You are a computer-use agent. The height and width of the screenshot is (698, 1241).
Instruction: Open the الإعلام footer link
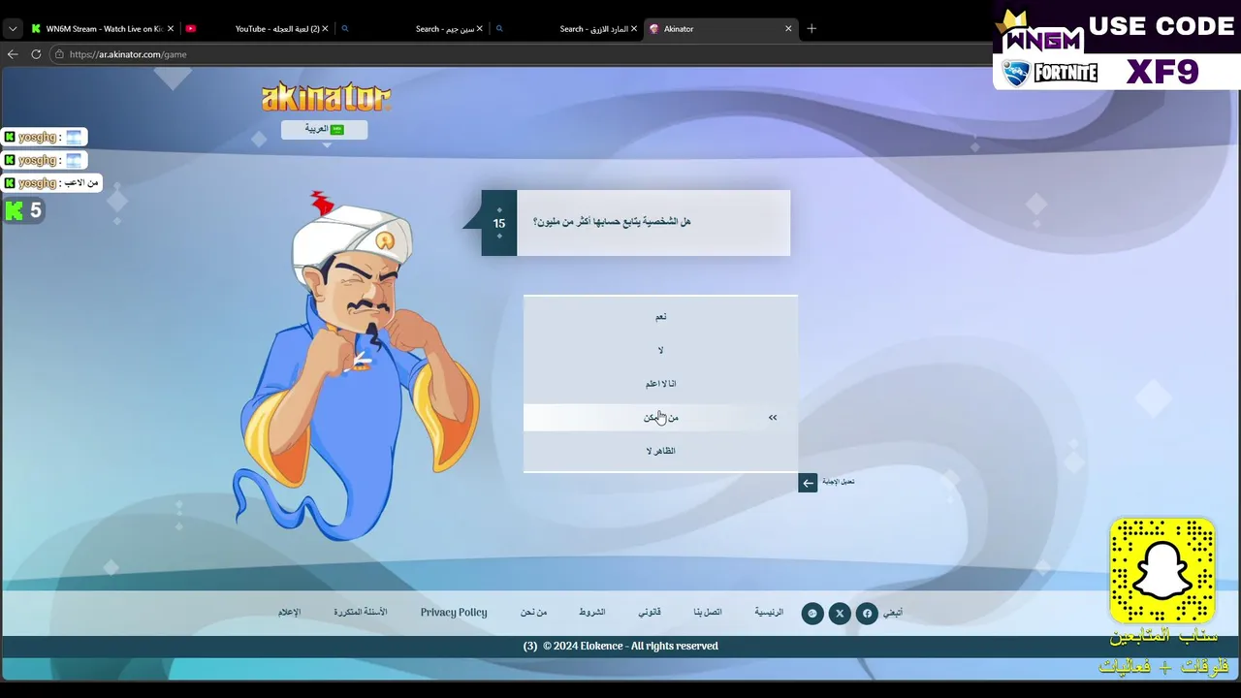coord(290,613)
